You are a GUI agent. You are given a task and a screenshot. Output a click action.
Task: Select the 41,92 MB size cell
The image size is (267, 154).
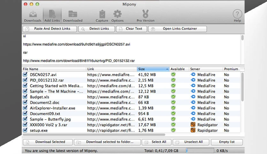click(147, 75)
